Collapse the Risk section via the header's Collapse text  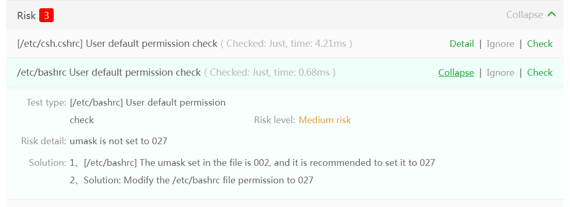click(x=525, y=15)
